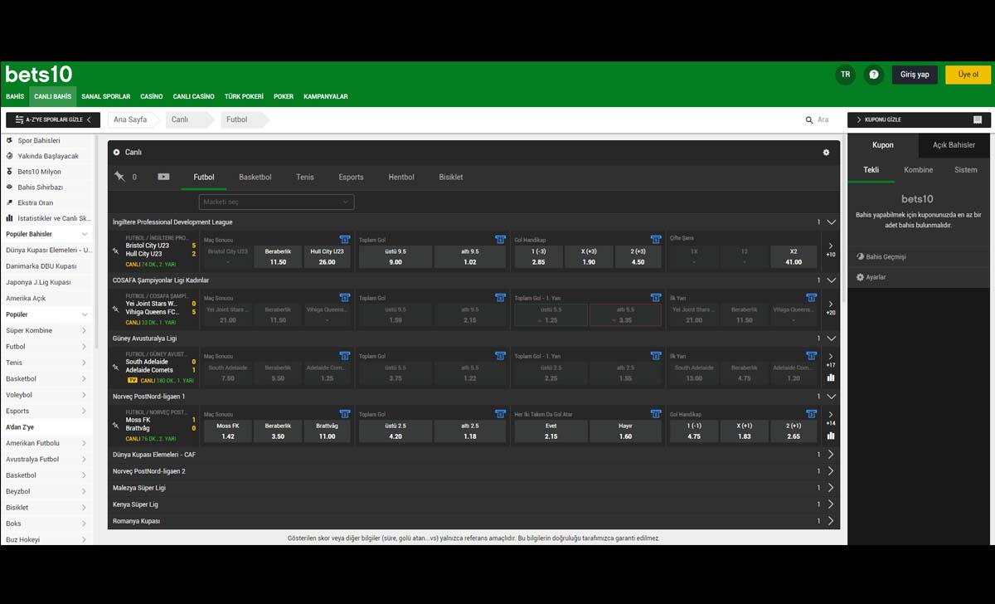Collapse Norveç PostNord-ligaen 1 section
This screenshot has height=604, width=995.
831,397
